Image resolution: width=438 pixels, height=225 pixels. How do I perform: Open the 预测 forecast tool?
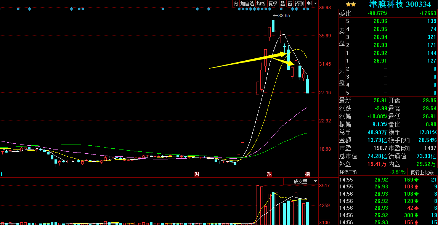tap(299, 3)
